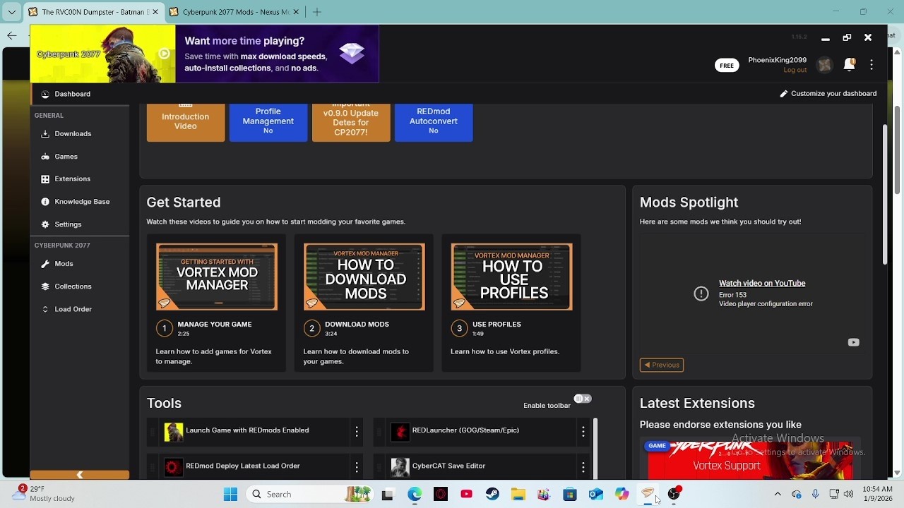Open the Introduction Video dashlet
The height and width of the screenshot is (508, 904).
pyautogui.click(x=186, y=122)
